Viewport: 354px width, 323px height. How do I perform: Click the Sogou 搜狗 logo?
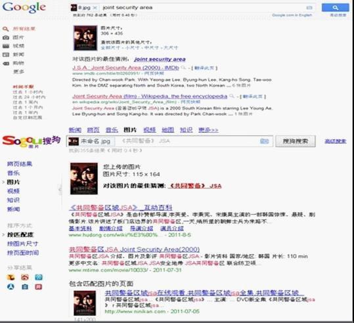click(x=32, y=141)
